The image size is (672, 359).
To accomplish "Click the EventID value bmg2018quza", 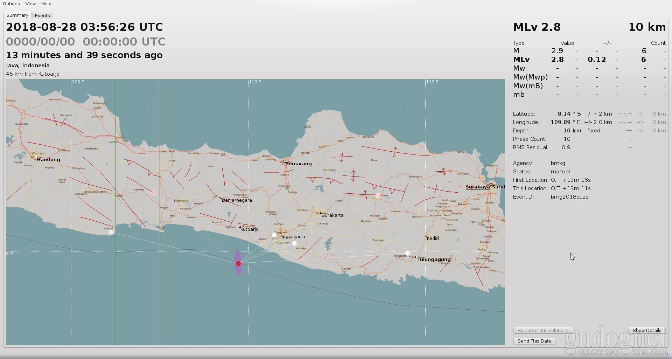I will click(x=569, y=197).
